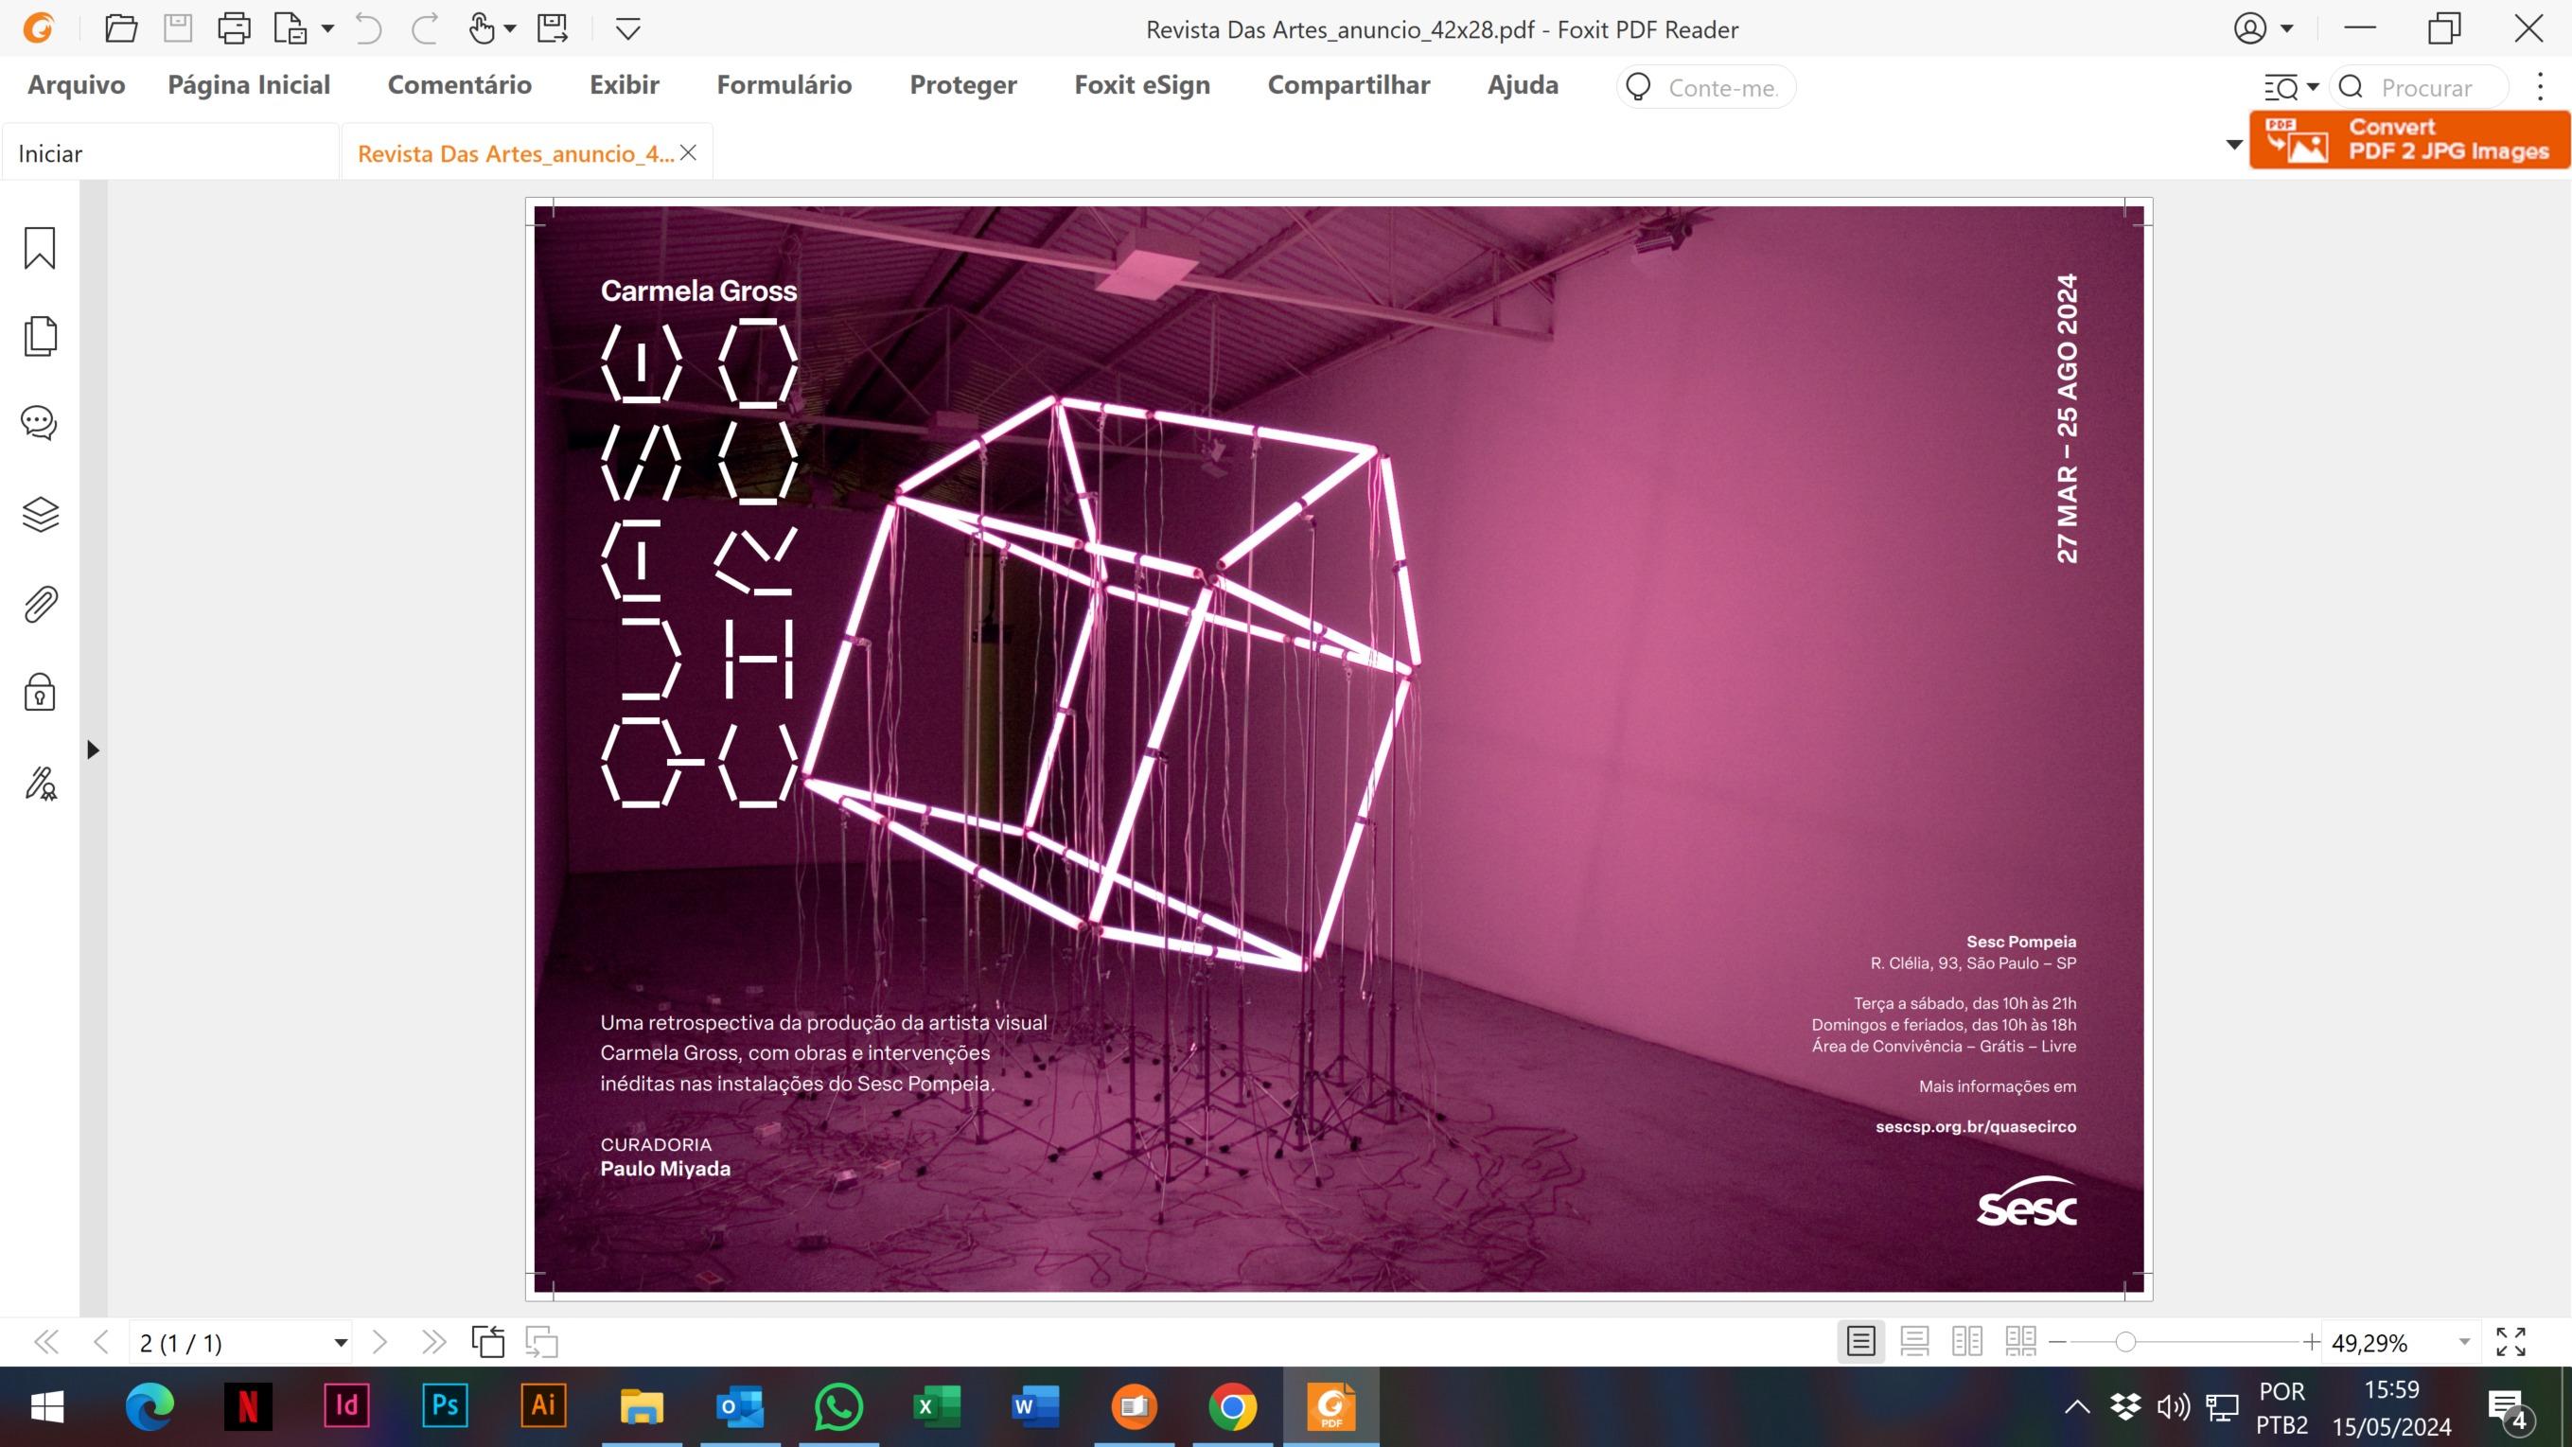The width and height of the screenshot is (2572, 1447).
Task: Adjust the zoom slider handle
Action: point(2125,1342)
